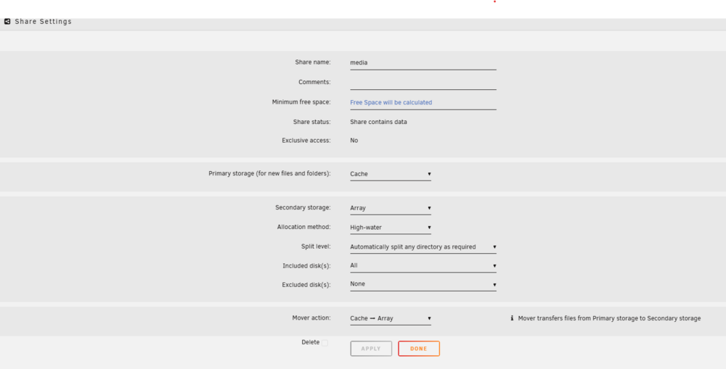726x369 pixels.
Task: Open the Primary storage Cache dropdown
Action: pyautogui.click(x=391, y=174)
